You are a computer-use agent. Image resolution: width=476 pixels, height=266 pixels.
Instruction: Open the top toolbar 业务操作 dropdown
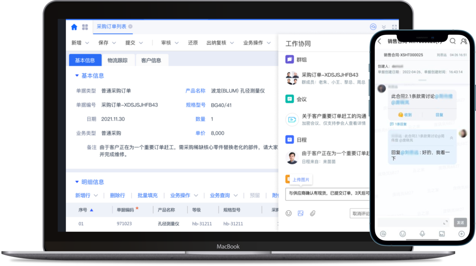click(x=257, y=43)
